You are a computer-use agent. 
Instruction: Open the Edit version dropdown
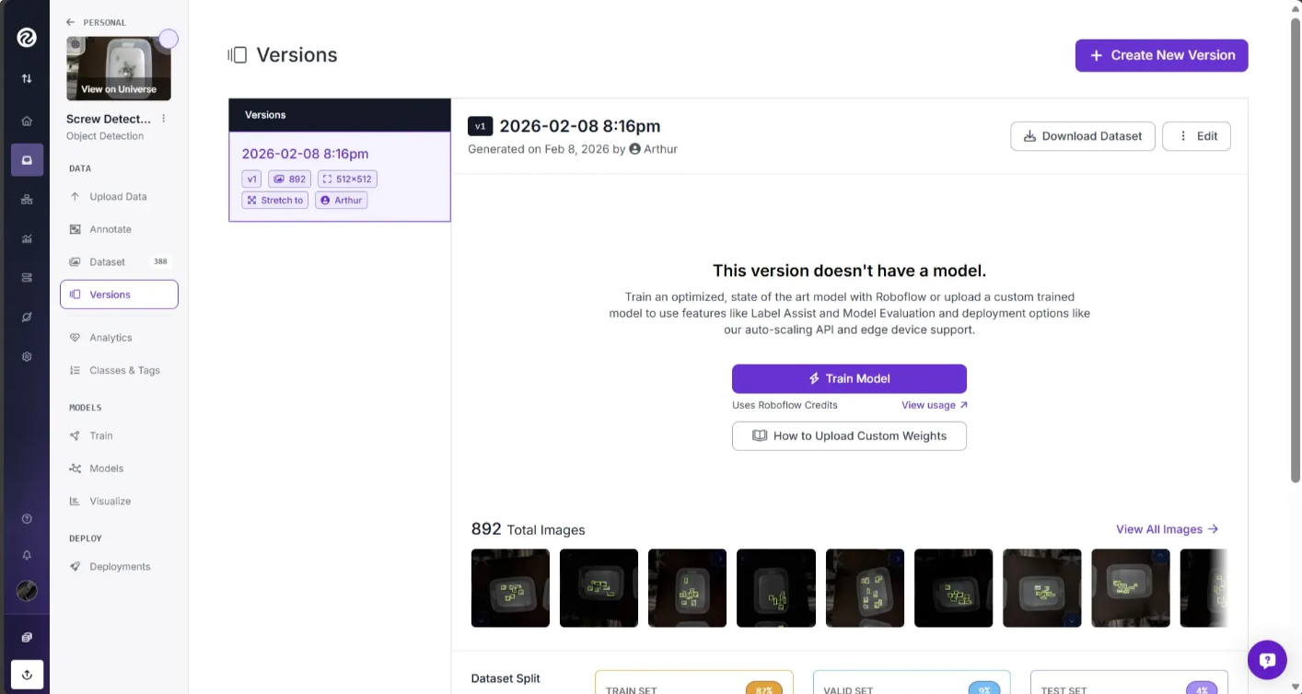[1196, 136]
